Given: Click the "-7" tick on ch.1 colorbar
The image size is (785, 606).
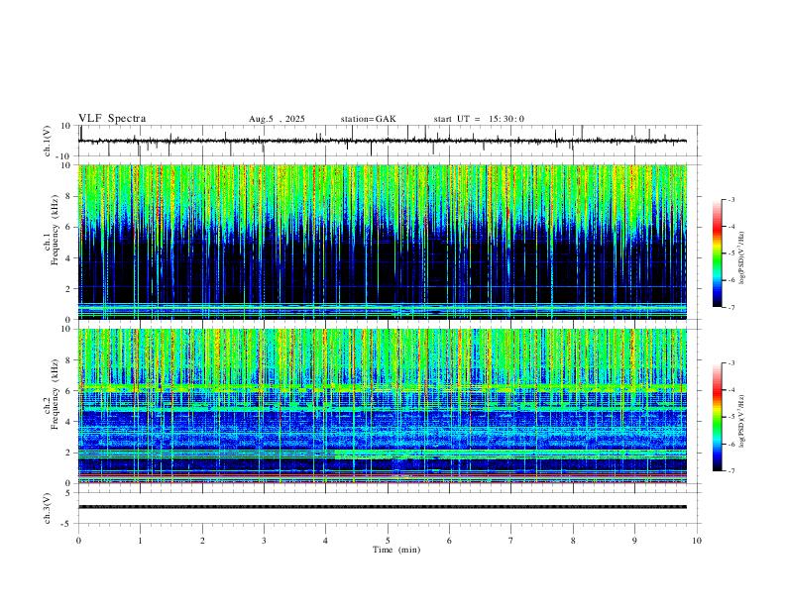Looking at the screenshot, I should (730, 308).
